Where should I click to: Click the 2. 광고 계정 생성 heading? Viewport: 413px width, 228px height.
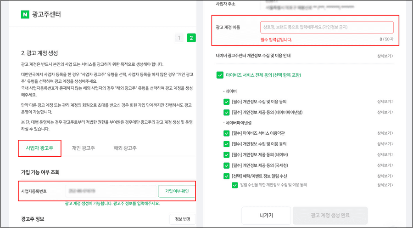pyautogui.click(x=39, y=53)
